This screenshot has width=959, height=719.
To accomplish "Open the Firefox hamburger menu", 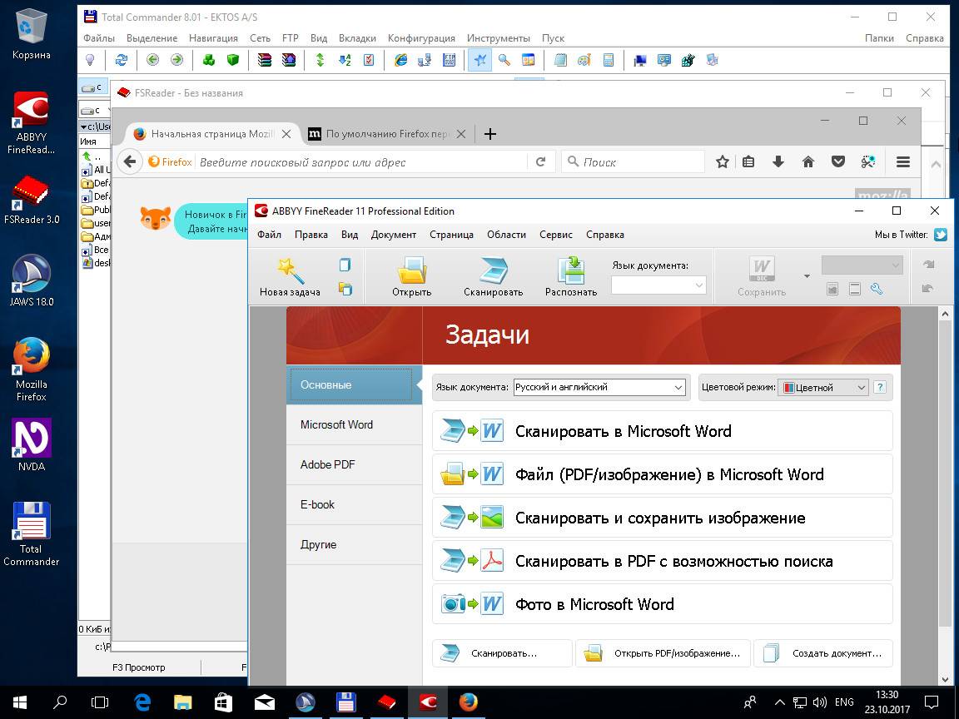I will (902, 162).
